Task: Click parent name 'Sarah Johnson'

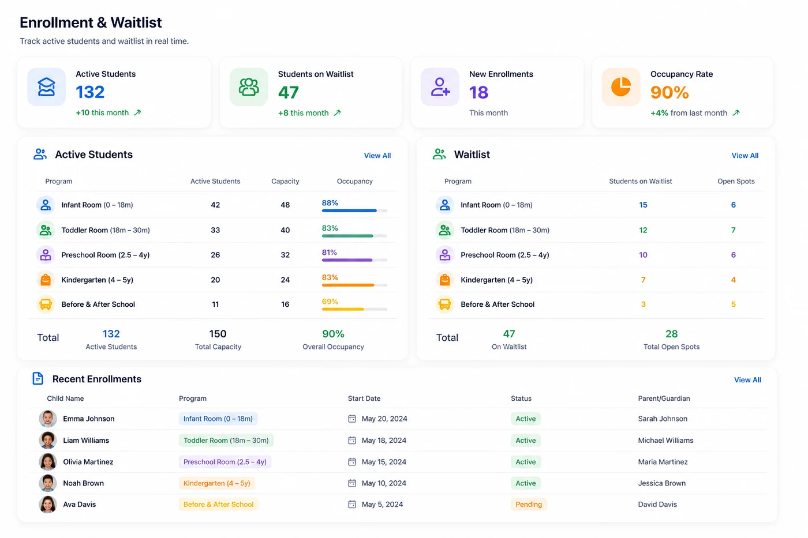Action: (663, 419)
